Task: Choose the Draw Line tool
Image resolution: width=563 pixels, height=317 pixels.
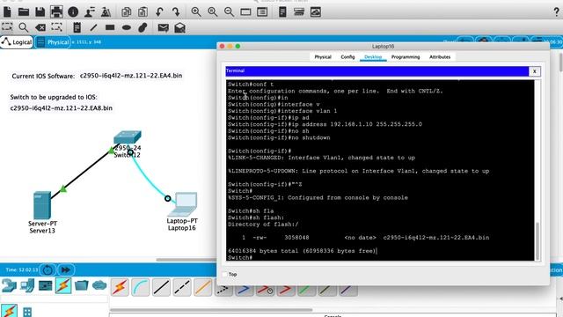Action: pyautogui.click(x=93, y=27)
